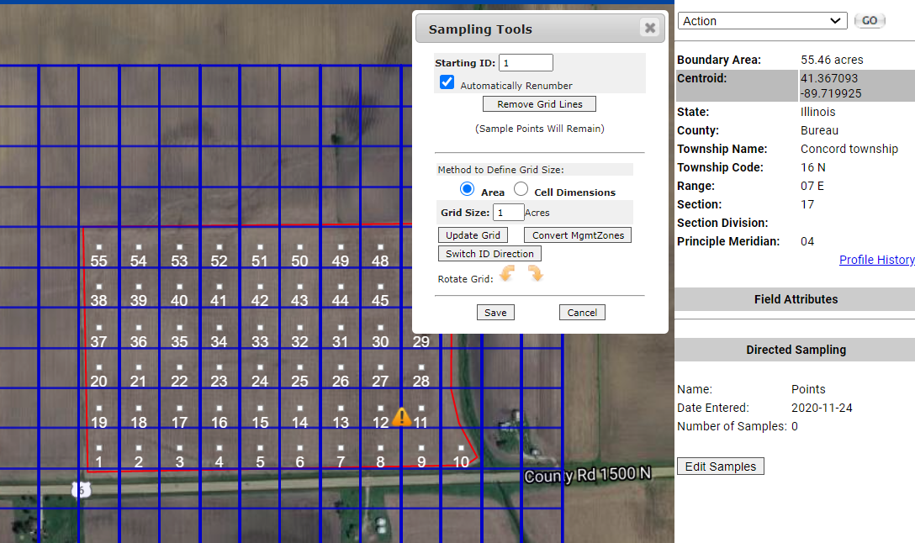This screenshot has width=915, height=543.
Task: Open the Action dropdown
Action: pos(762,21)
